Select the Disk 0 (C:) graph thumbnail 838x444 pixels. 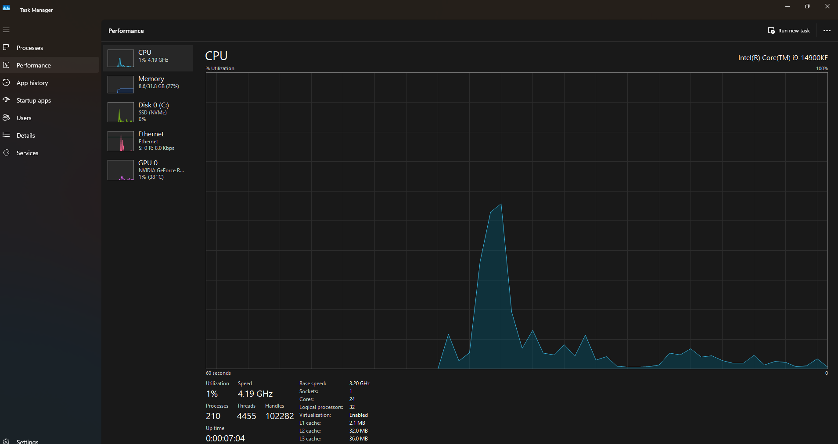pyautogui.click(x=121, y=112)
